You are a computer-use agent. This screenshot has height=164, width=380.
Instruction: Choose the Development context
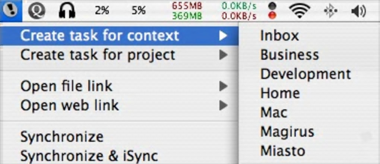coord(305,74)
